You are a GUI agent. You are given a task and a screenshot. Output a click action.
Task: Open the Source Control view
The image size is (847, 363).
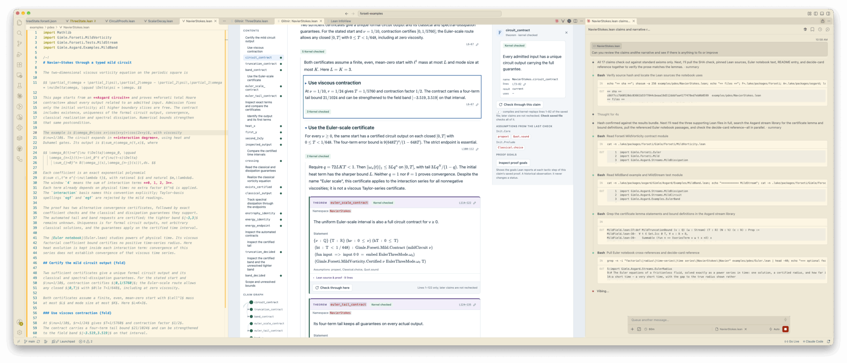(x=19, y=44)
